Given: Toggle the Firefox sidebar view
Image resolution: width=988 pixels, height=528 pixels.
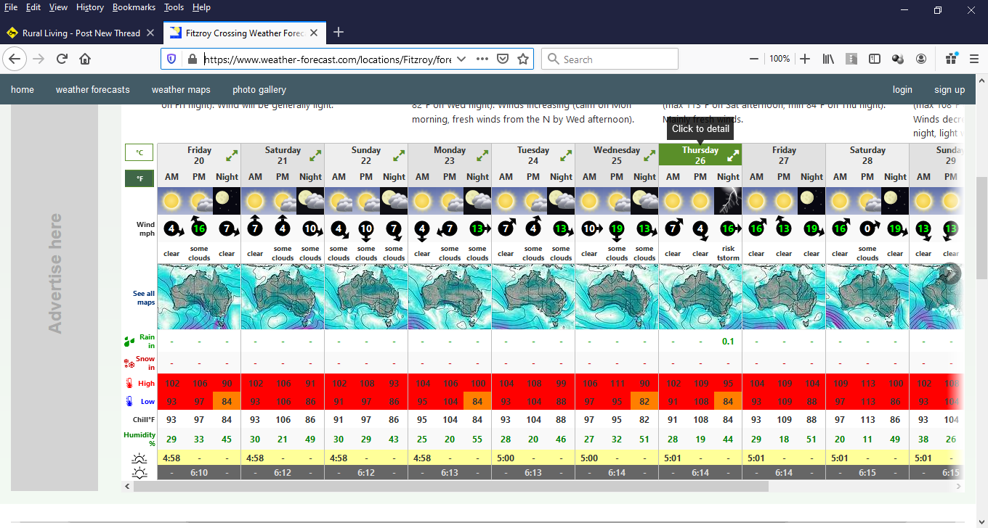Looking at the screenshot, I should [875, 59].
